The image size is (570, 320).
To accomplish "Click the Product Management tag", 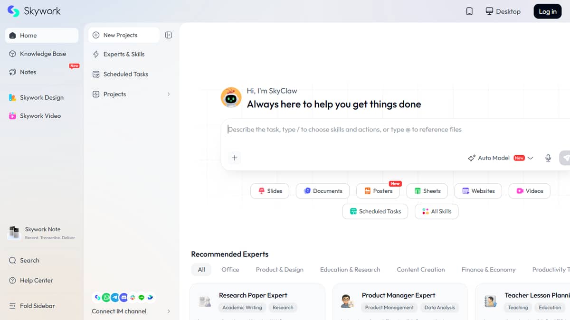I will point(389,308).
